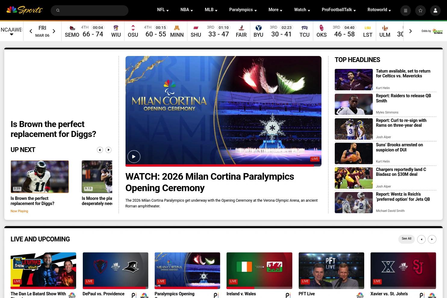447x298 pixels.
Task: Click the SHU team logo
Action: point(196,28)
